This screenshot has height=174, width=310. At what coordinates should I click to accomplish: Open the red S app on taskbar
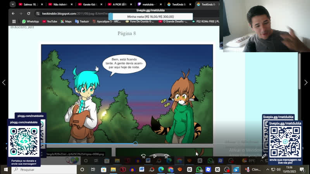pos(123,169)
